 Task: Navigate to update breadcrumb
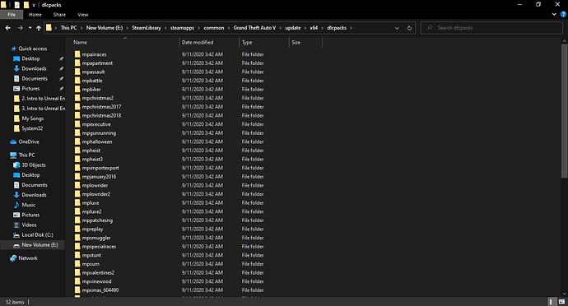click(x=293, y=28)
